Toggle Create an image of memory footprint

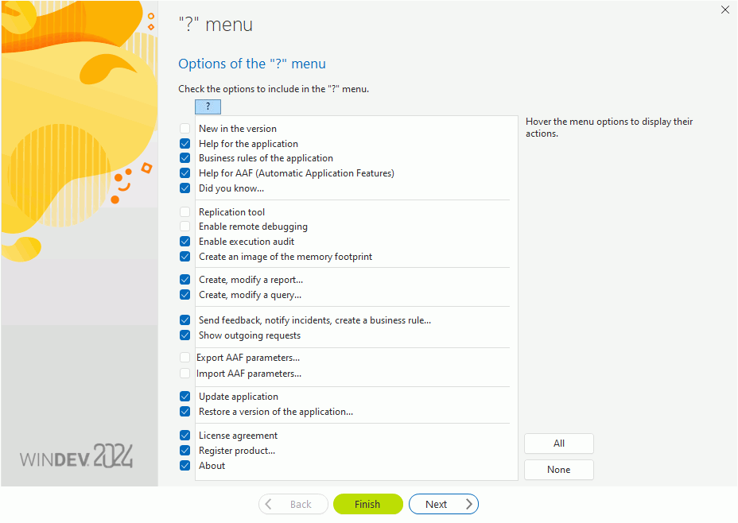(x=185, y=257)
